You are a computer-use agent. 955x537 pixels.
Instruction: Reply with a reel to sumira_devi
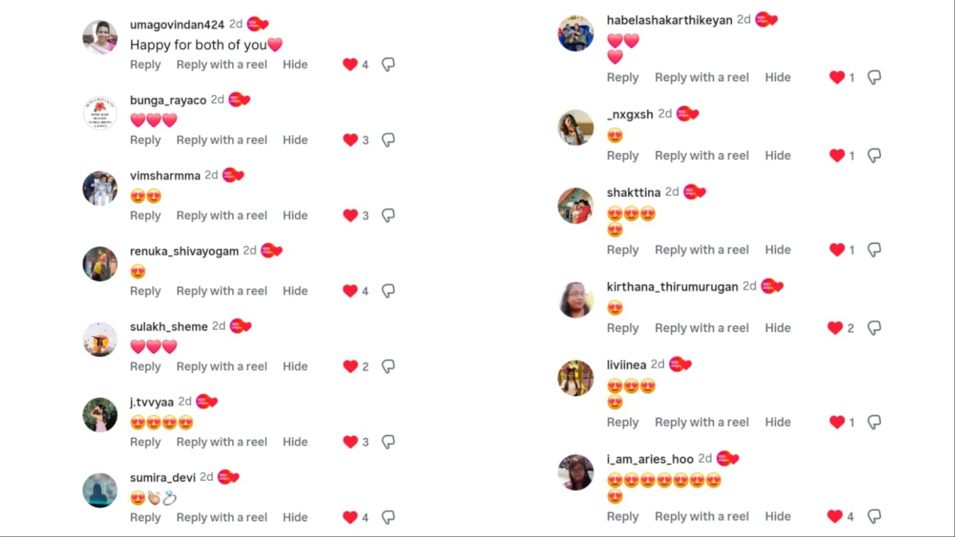pyautogui.click(x=222, y=517)
